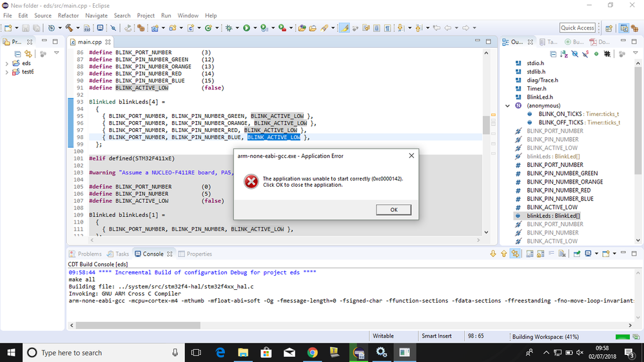Screen dimensions: 644x362
Task: Toggle Hide Static Members in Outline
Action: click(x=585, y=53)
